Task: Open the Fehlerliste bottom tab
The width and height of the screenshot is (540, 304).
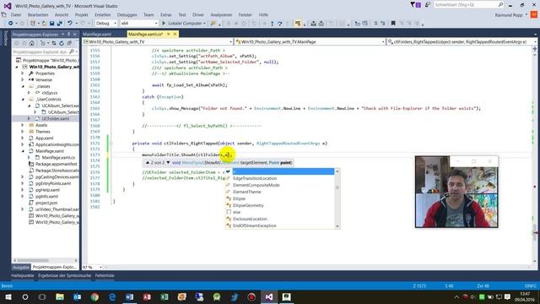Action: pyautogui.click(x=105, y=275)
